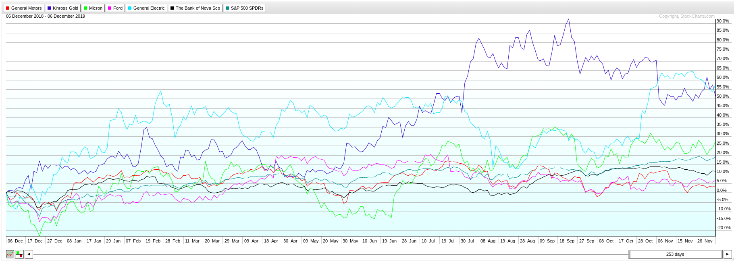Click the empty date slider track
Screen dimensions: 734x261
pos(322,254)
